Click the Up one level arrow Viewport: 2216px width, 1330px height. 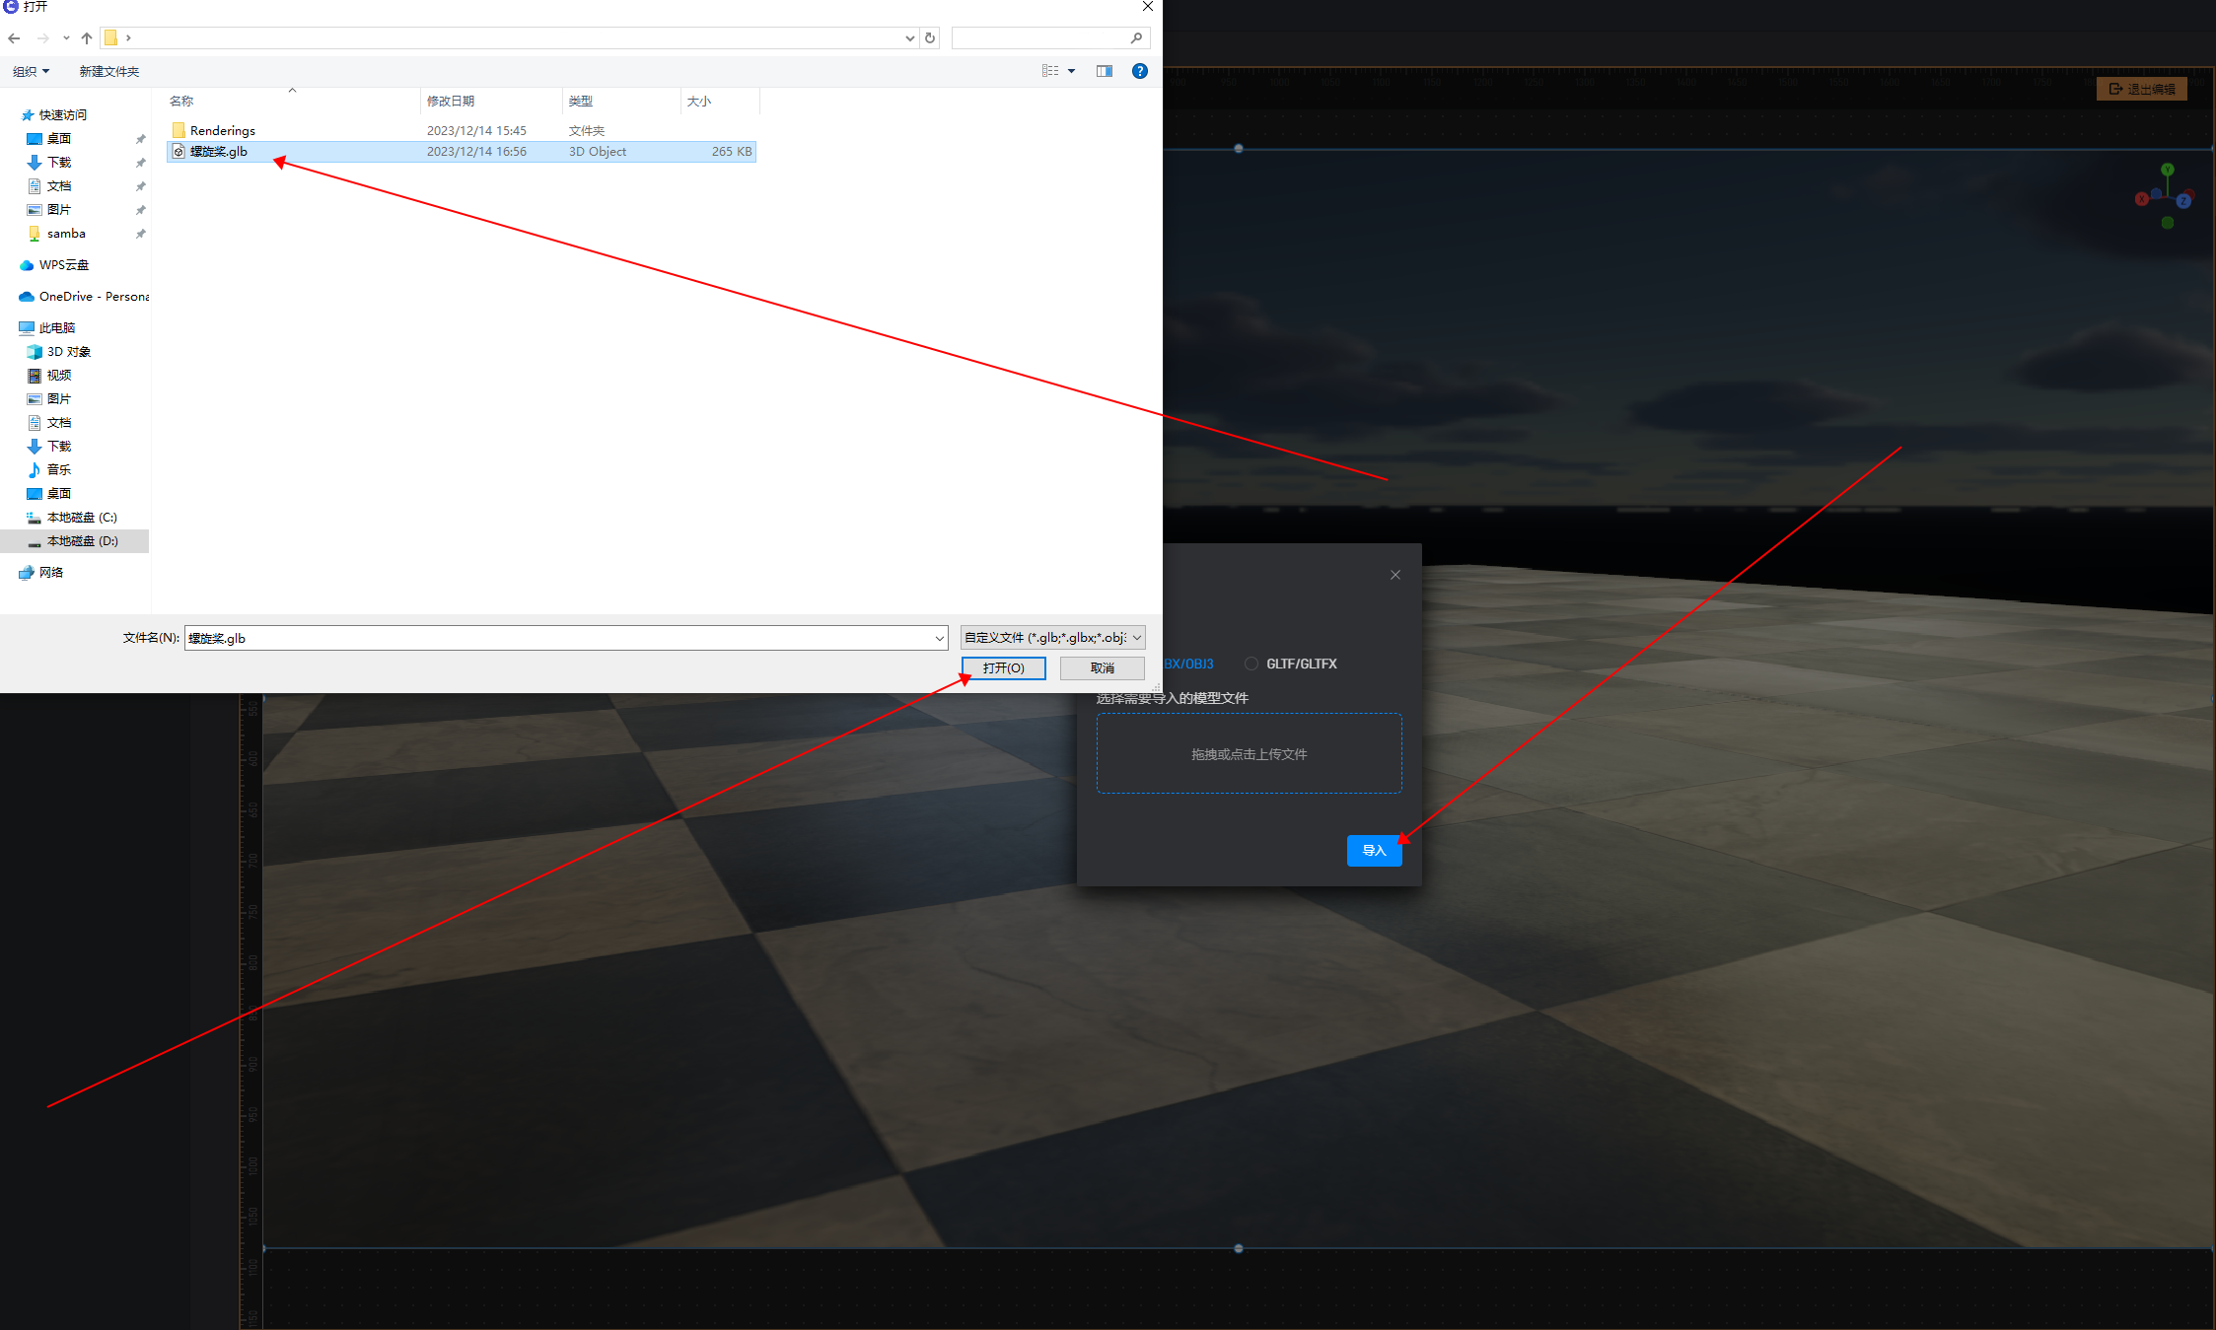[x=87, y=38]
